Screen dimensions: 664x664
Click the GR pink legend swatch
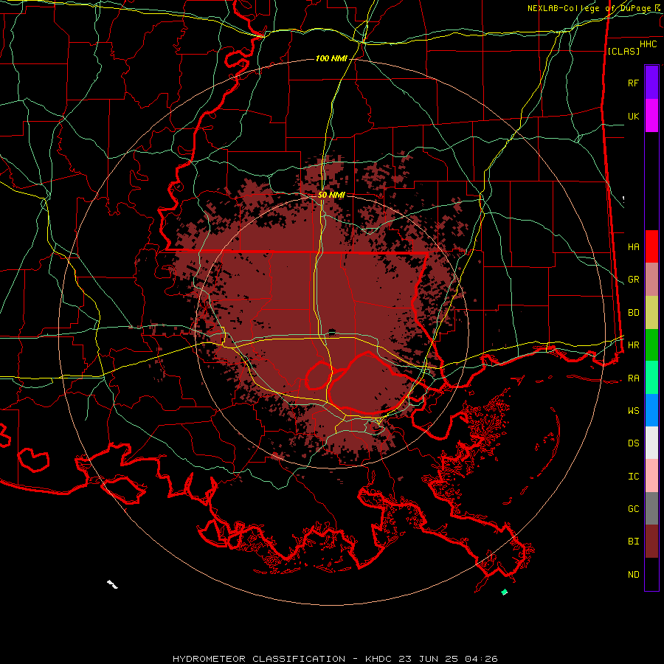[651, 279]
